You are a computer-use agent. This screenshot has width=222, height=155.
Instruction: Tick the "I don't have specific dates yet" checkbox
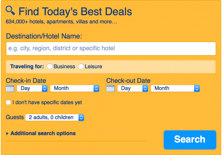(x=9, y=102)
